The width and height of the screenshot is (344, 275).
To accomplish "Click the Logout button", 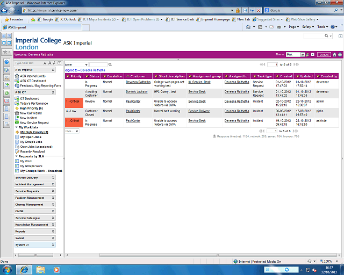I will coord(324,55).
